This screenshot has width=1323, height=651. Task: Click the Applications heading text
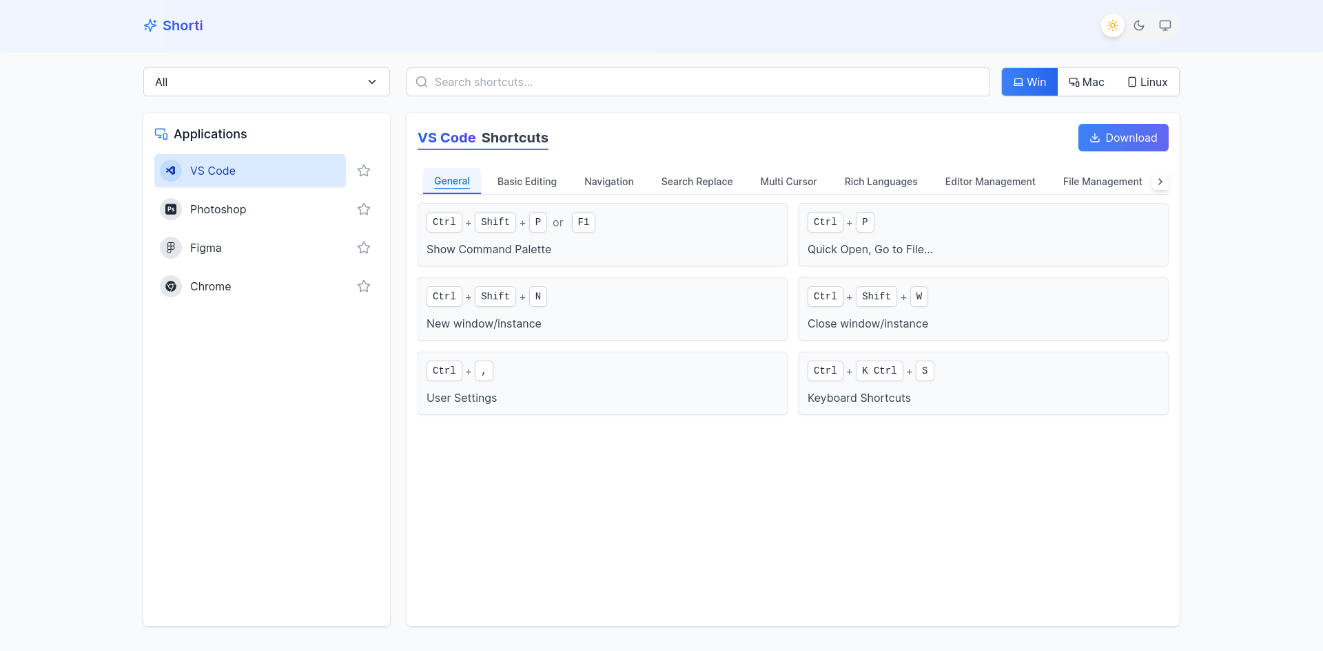coord(210,134)
